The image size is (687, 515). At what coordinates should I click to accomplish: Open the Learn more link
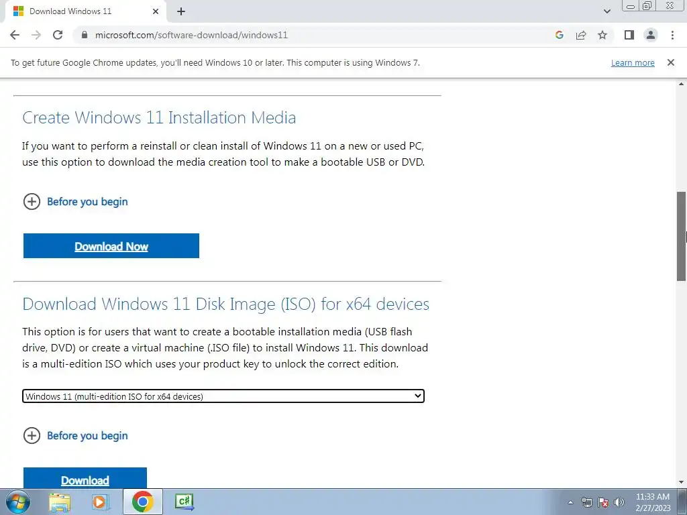[633, 62]
